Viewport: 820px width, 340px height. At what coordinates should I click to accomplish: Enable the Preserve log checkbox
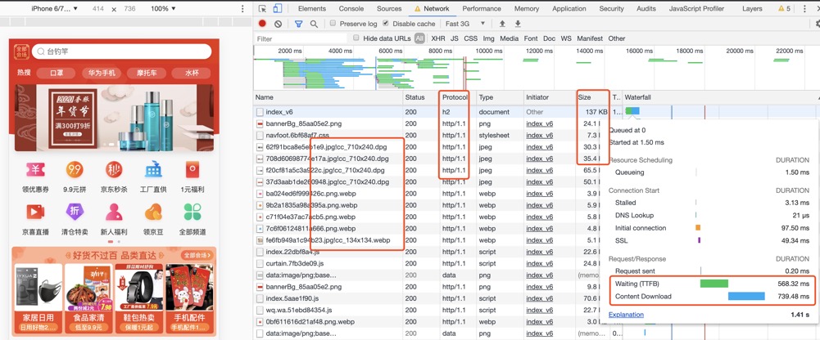click(x=333, y=24)
